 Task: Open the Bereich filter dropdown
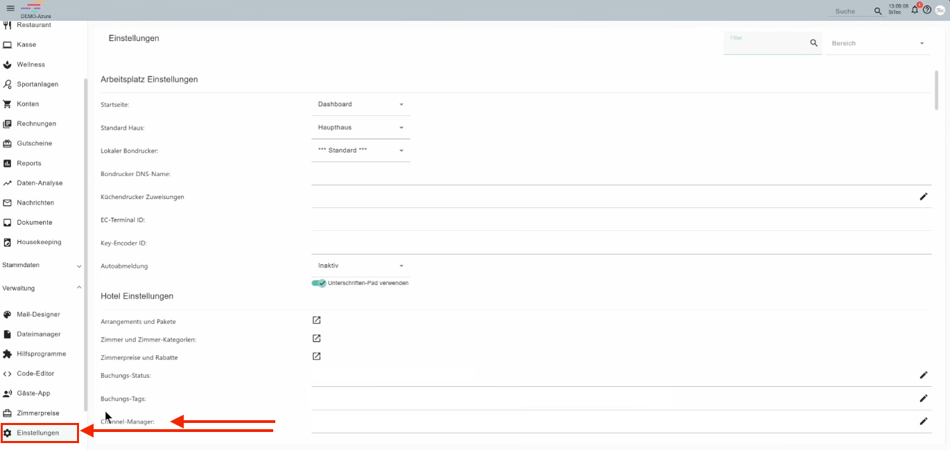pos(877,44)
